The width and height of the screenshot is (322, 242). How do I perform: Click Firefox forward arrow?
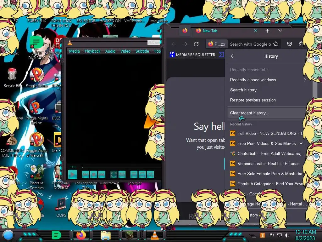pyautogui.click(x=185, y=44)
